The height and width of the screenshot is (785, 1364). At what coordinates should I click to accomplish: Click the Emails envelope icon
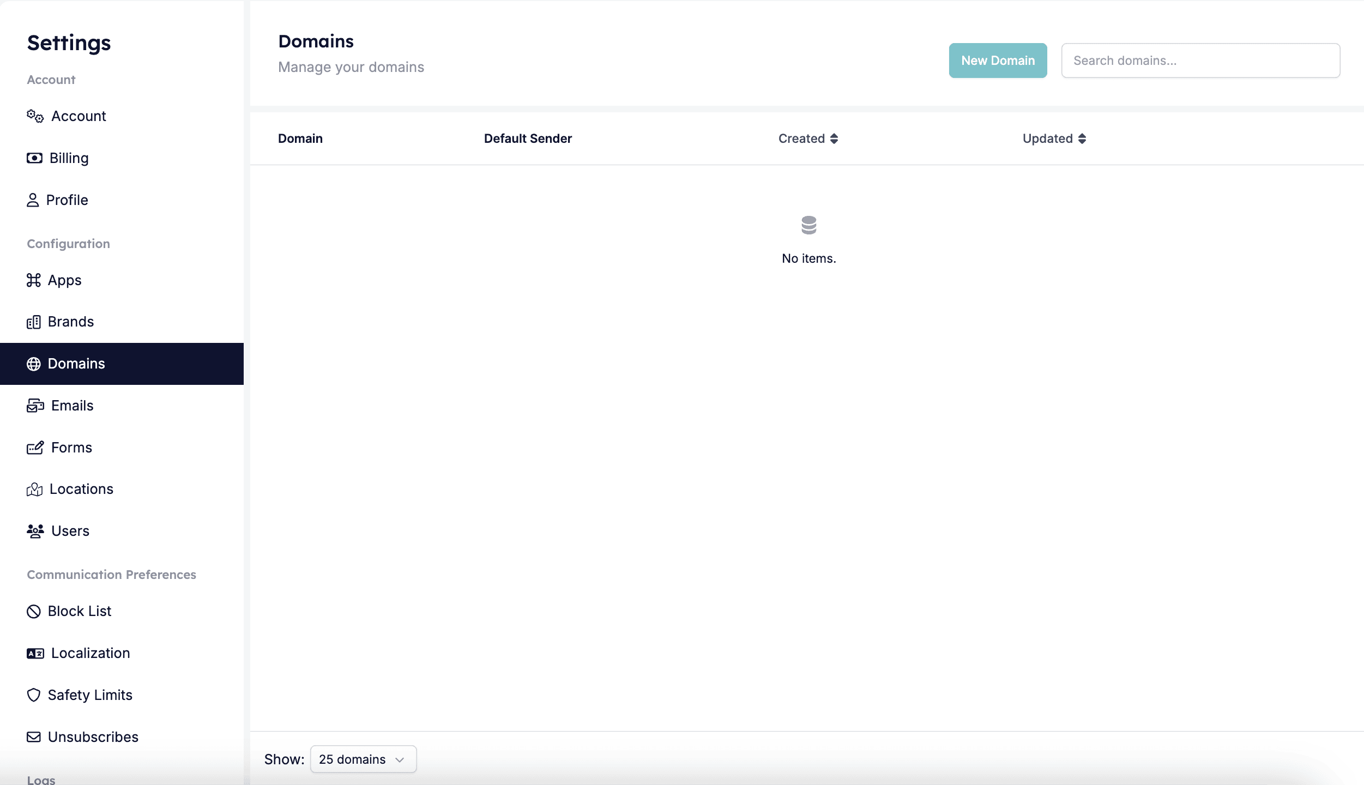point(35,406)
